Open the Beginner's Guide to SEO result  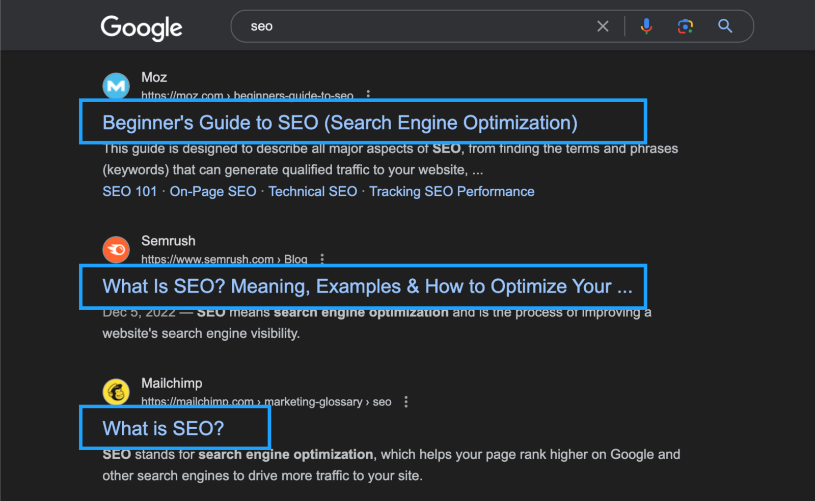pos(340,122)
